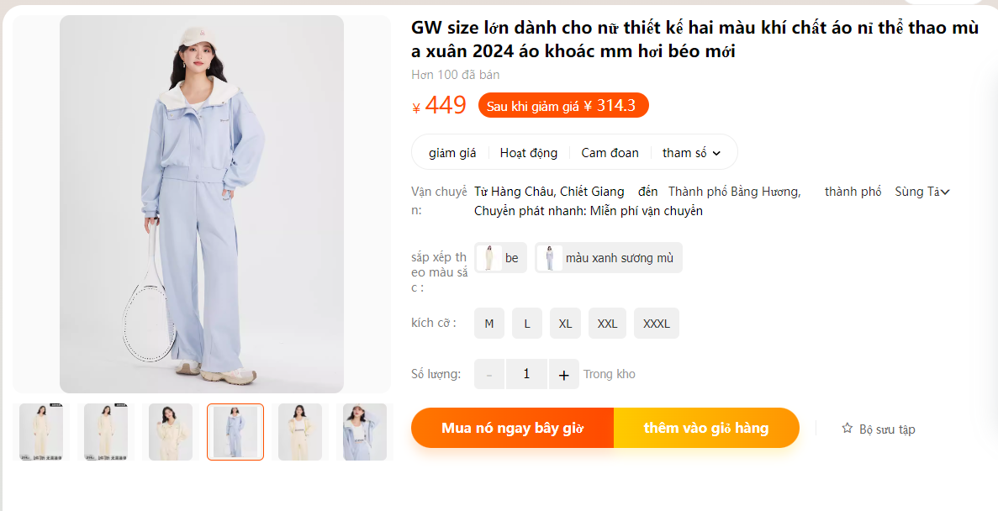This screenshot has width=998, height=511.
Task: Click the quantity input field
Action: (526, 374)
